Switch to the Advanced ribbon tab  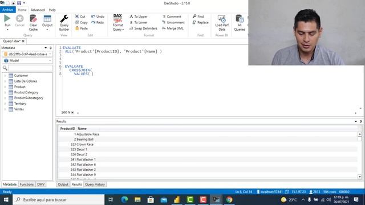pos(38,10)
